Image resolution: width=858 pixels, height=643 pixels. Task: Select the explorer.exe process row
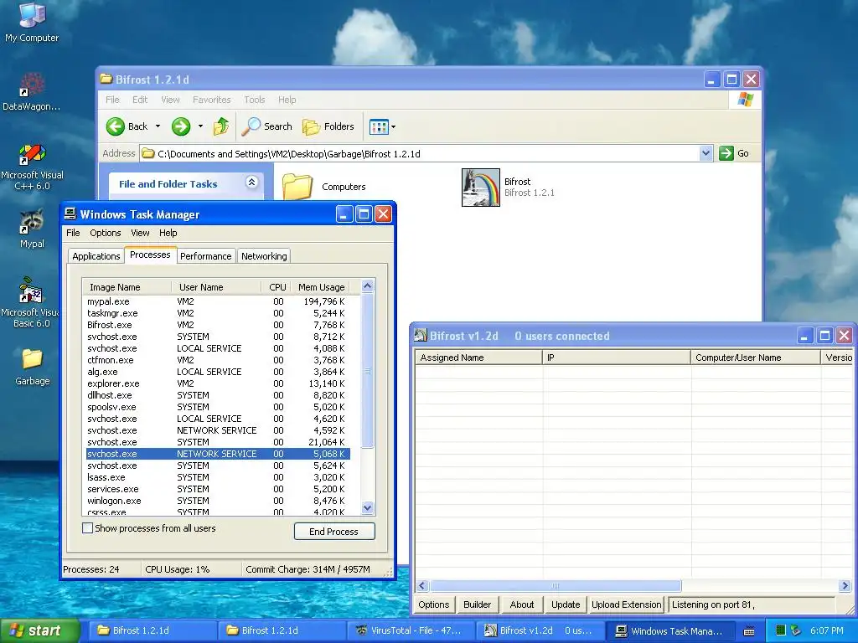(x=218, y=383)
